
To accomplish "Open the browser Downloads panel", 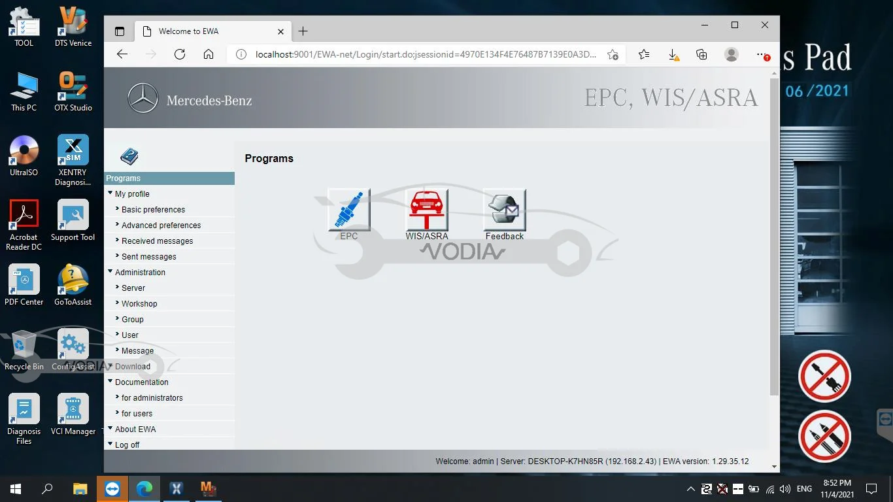I will point(673,54).
